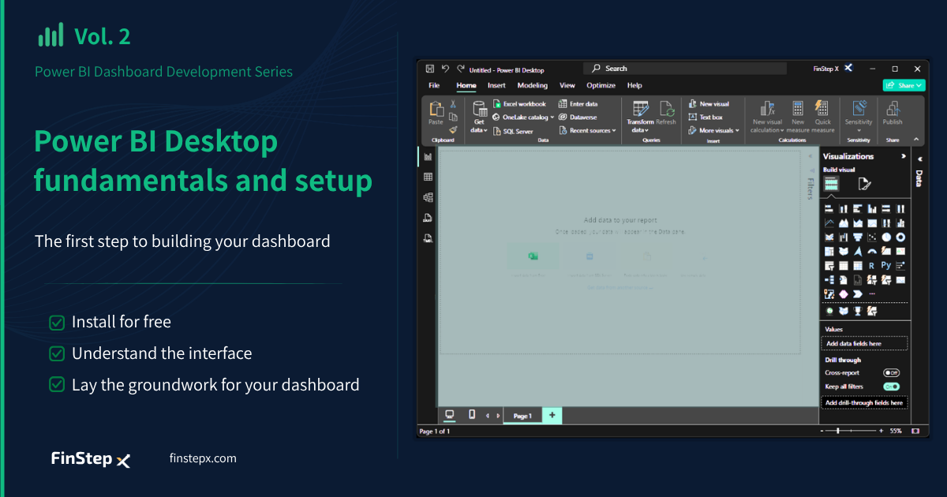Choose the Line chart visual
The width and height of the screenshot is (947, 497).
click(x=829, y=222)
